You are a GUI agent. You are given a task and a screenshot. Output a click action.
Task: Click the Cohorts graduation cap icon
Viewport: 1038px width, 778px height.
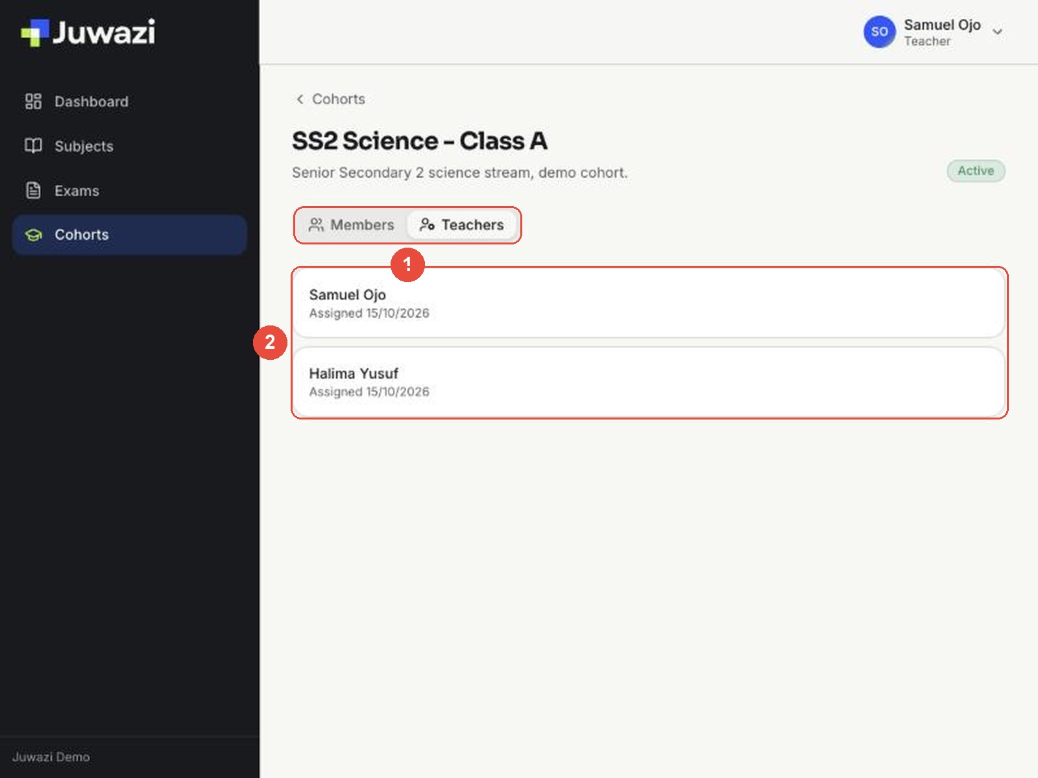[x=33, y=235]
